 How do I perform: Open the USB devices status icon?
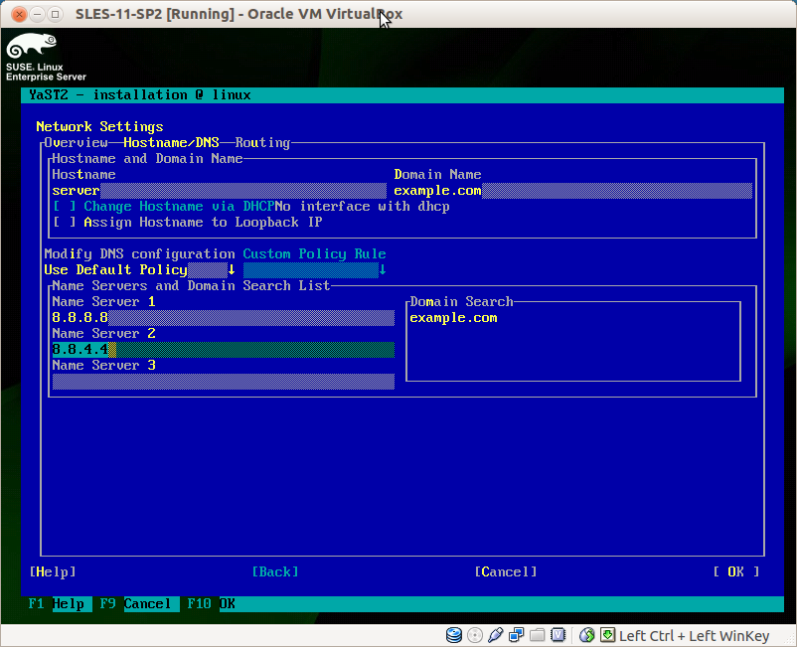pos(495,635)
